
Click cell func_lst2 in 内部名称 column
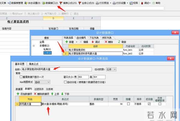tap(130, 53)
